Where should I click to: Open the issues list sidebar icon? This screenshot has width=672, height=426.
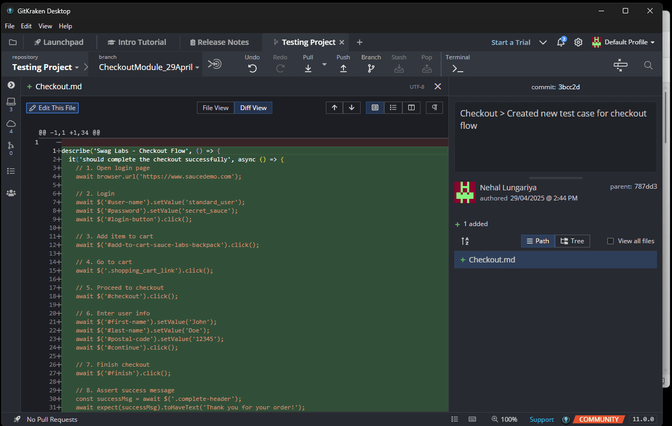point(11,171)
